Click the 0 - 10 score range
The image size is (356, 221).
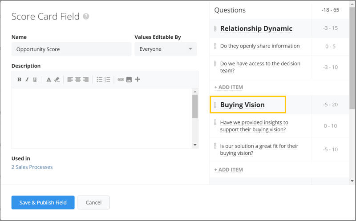[x=330, y=126]
